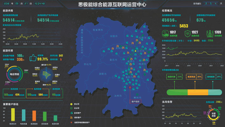Click the thumbs-up 好评率 icon
Screen dimensions: 225x127
(x=33, y=58)
